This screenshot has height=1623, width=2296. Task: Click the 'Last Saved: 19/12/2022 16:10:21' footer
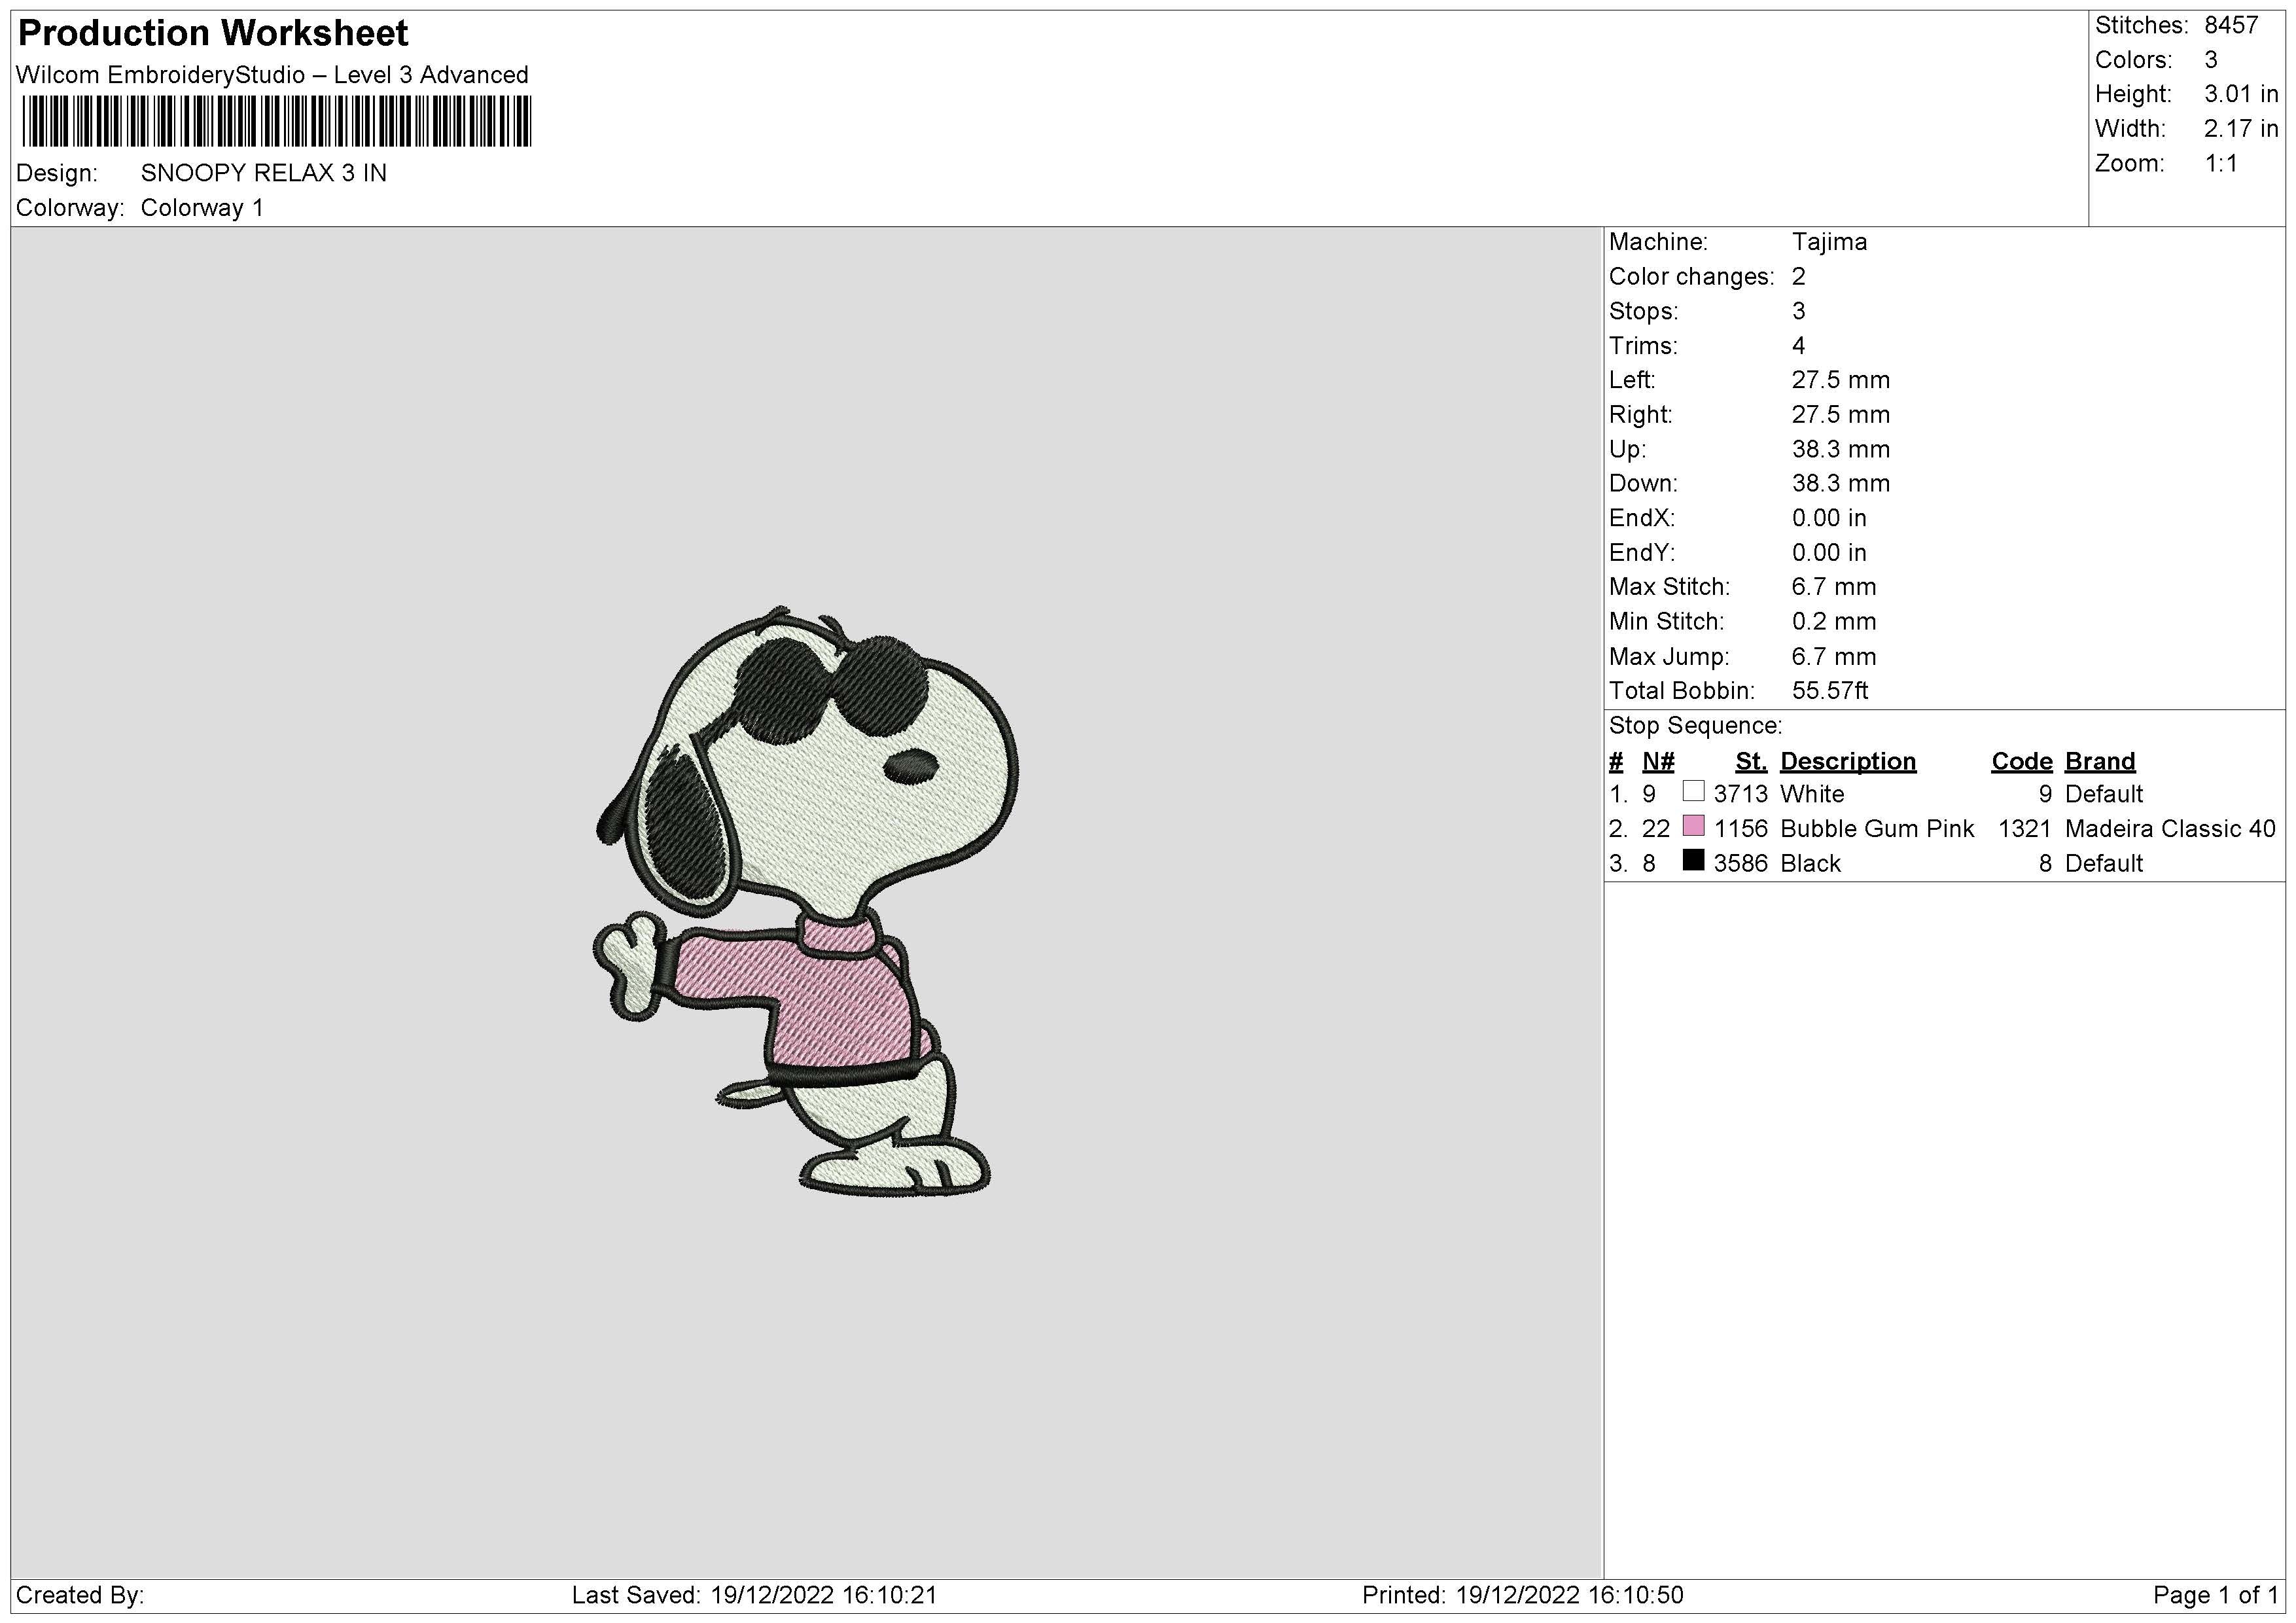coord(754,1595)
